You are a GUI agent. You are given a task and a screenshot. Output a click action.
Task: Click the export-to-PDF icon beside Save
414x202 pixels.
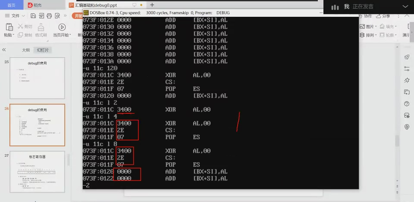point(41,16)
